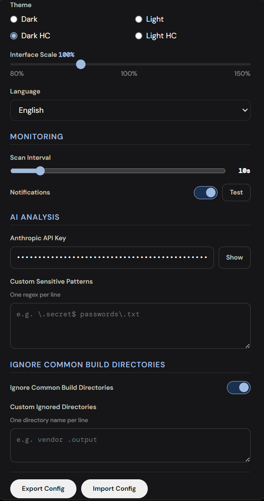The width and height of the screenshot is (264, 501).
Task: Click the Import Config button
Action: [114, 489]
